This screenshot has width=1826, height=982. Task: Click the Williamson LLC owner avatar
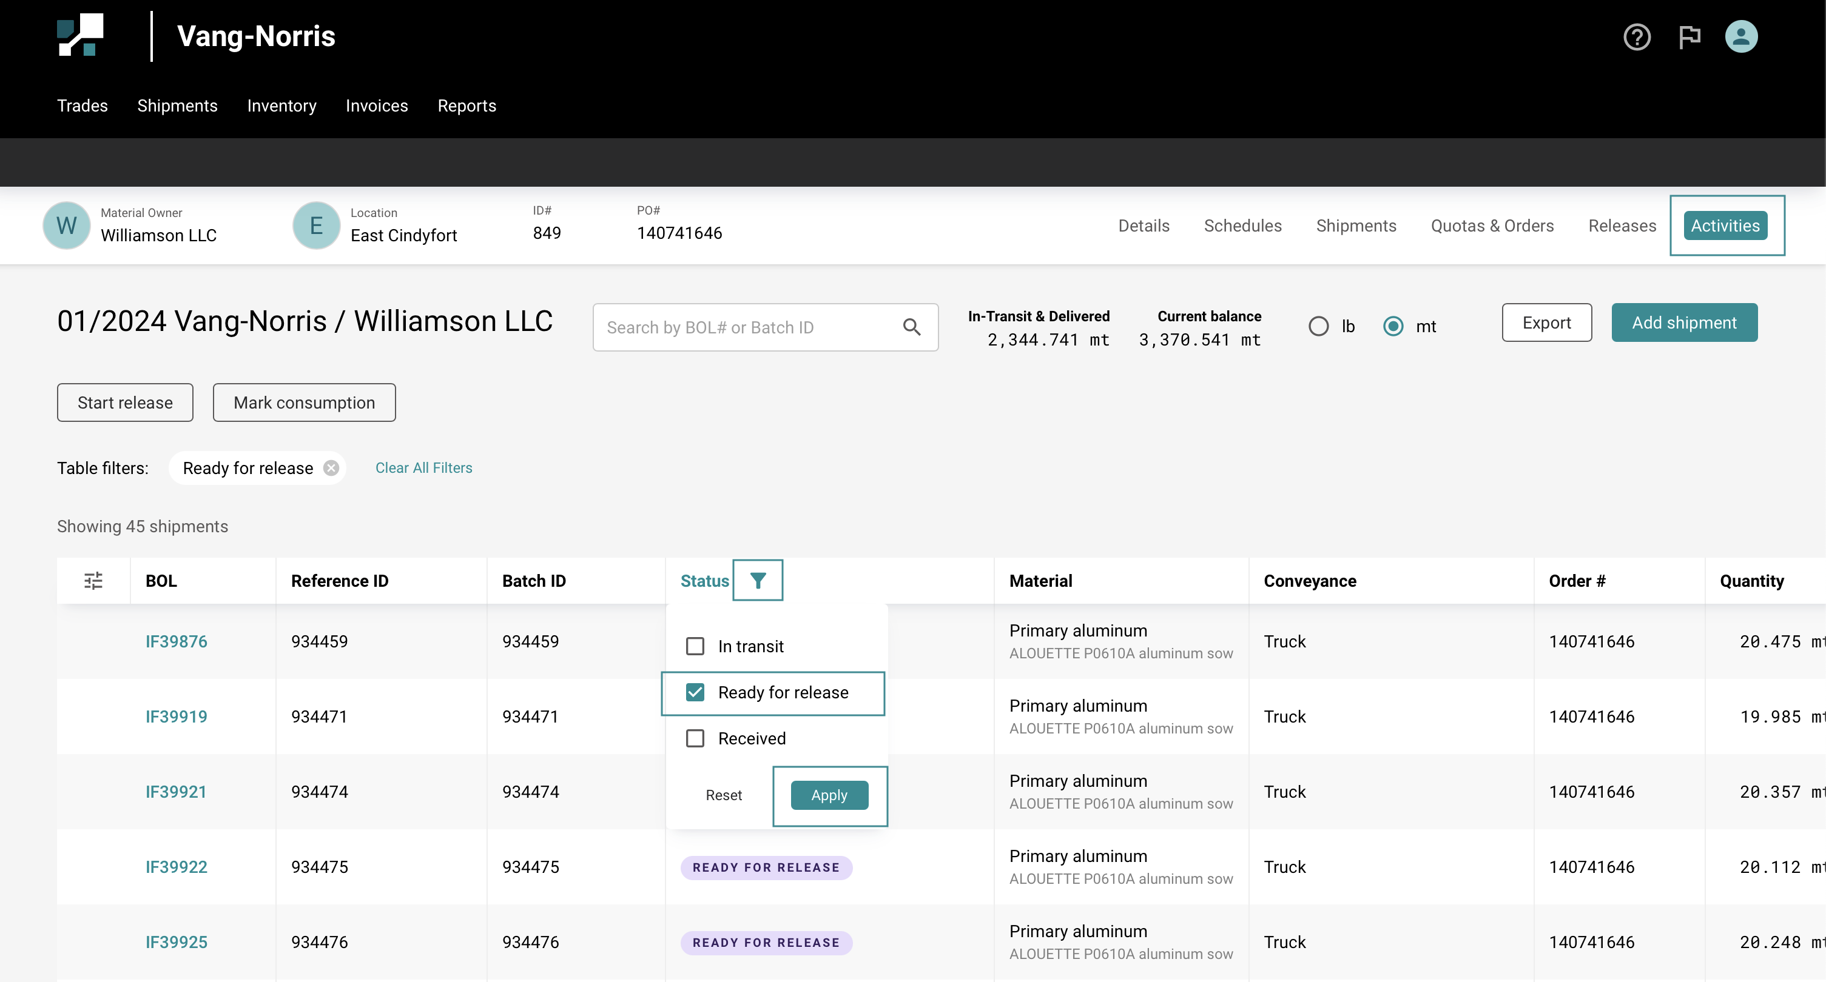pyautogui.click(x=67, y=225)
